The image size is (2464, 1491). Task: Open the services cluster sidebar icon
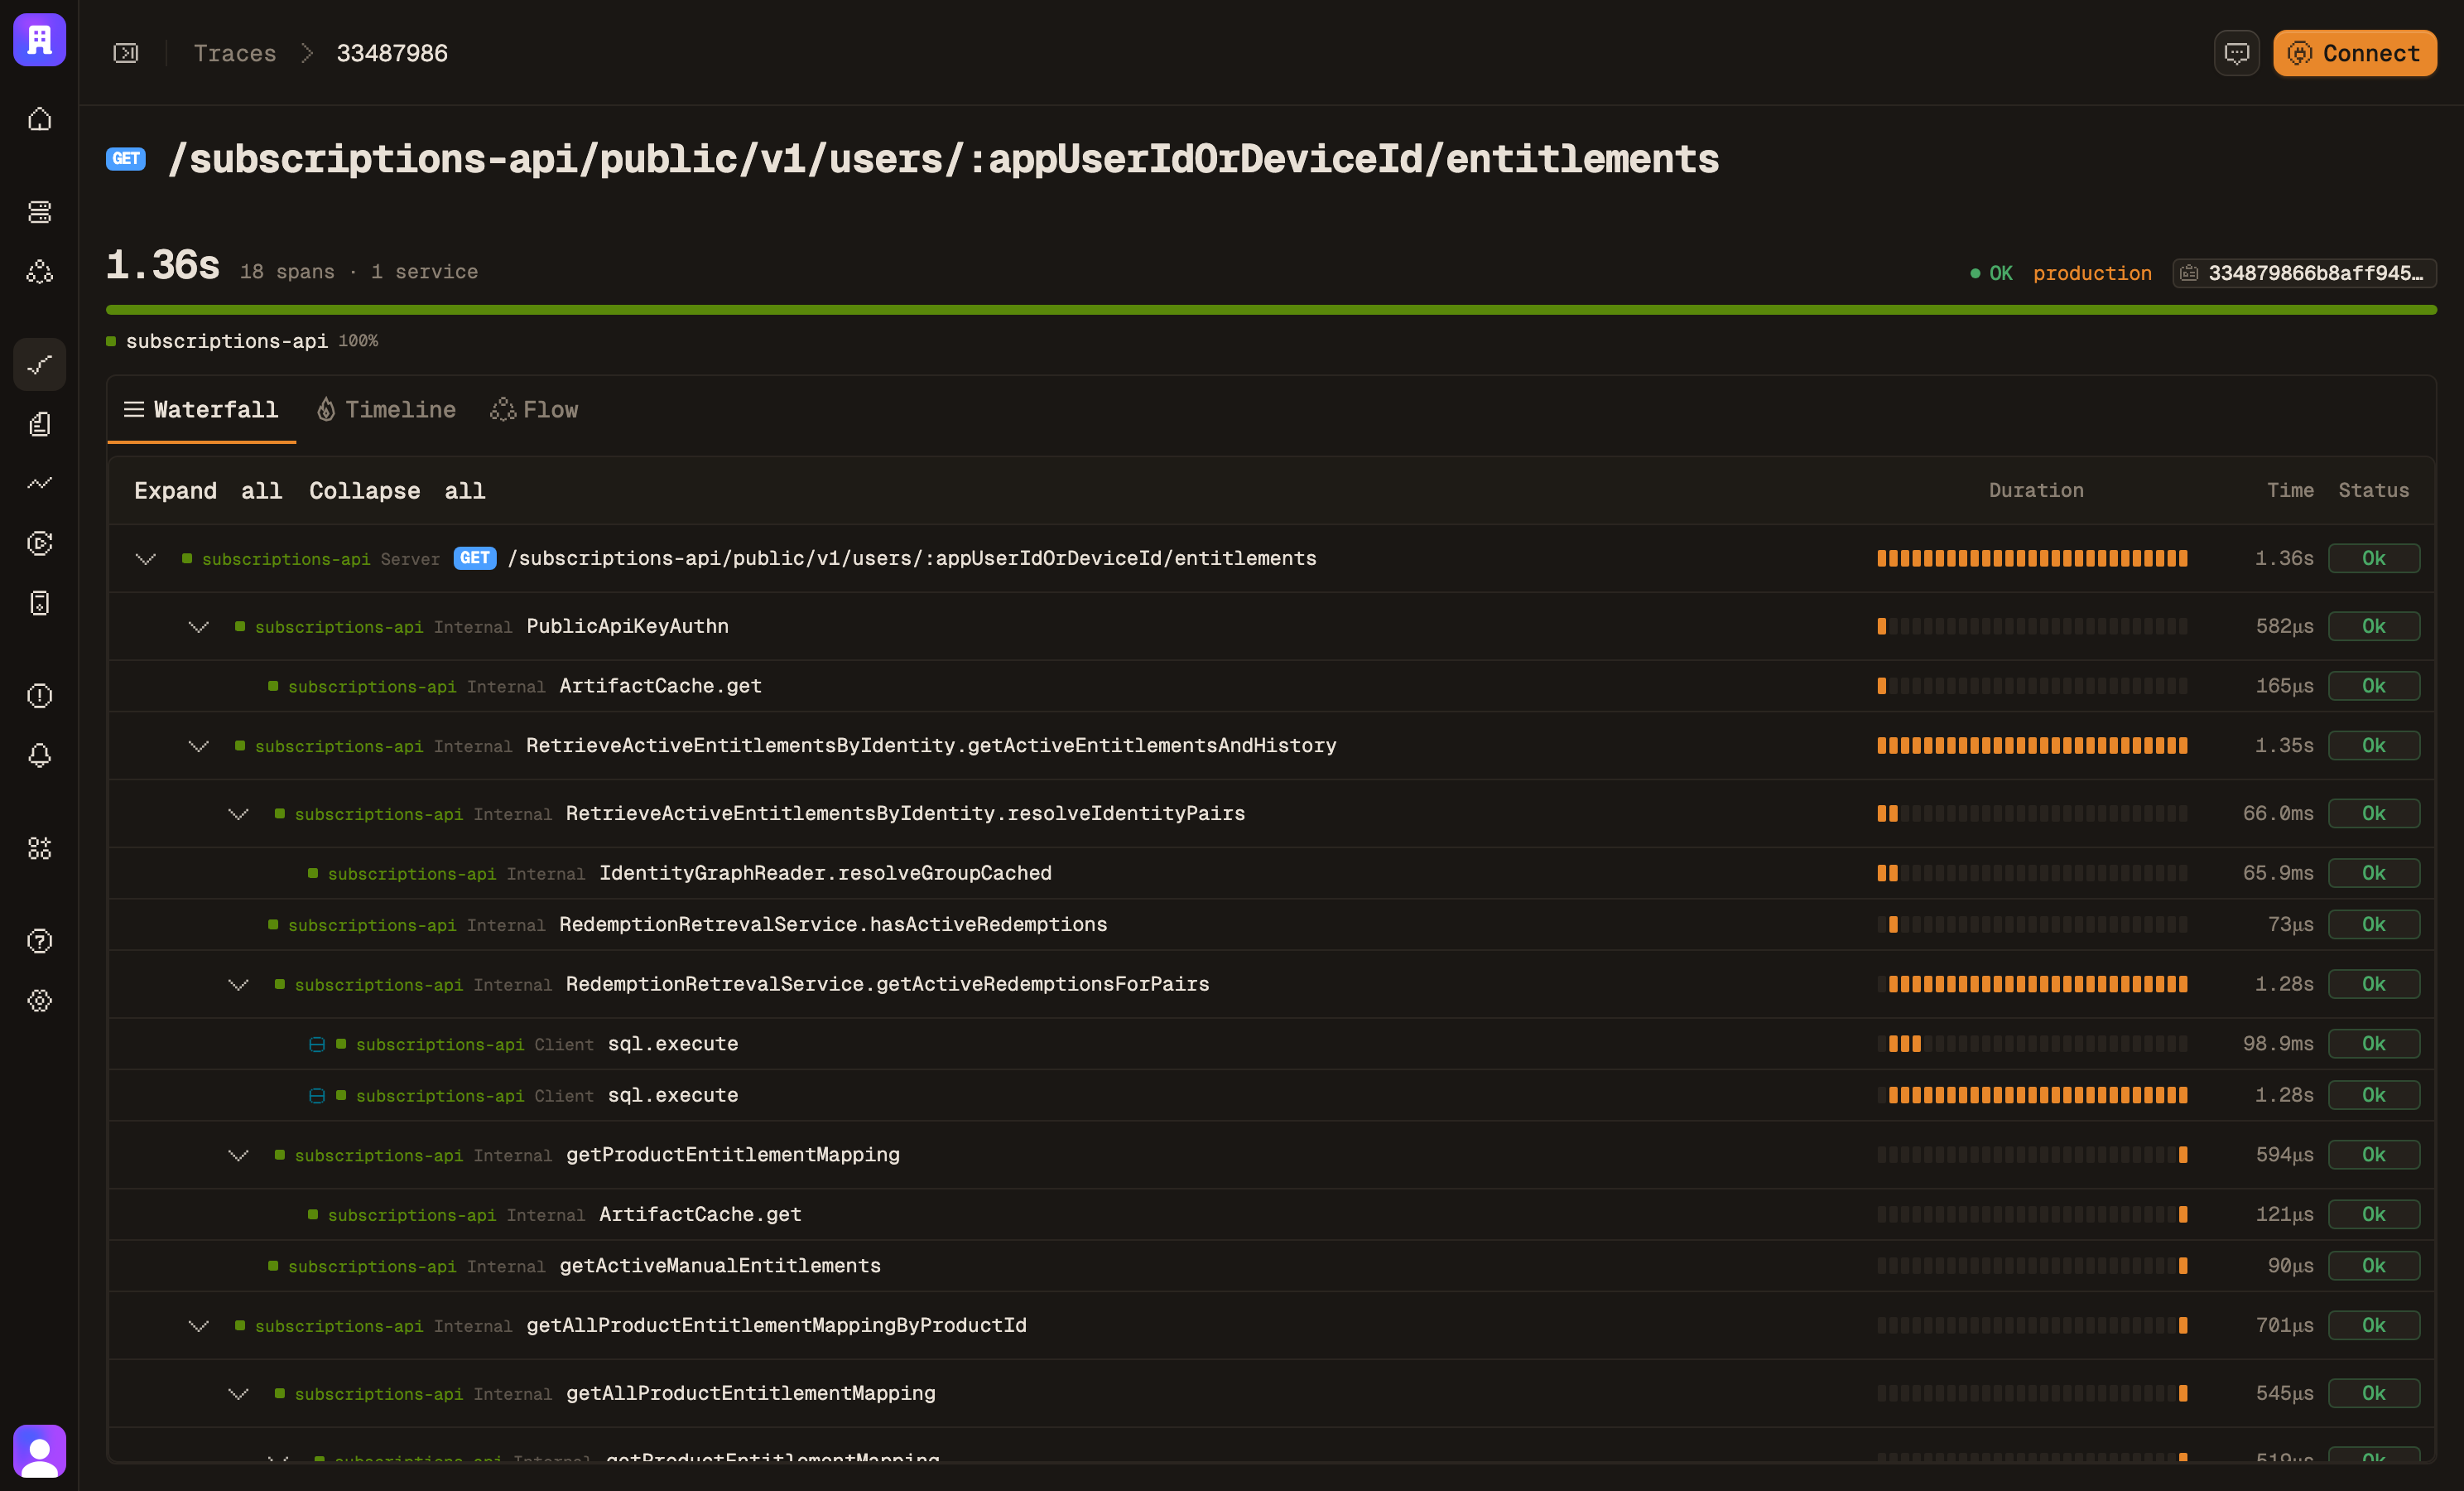pyautogui.click(x=40, y=271)
